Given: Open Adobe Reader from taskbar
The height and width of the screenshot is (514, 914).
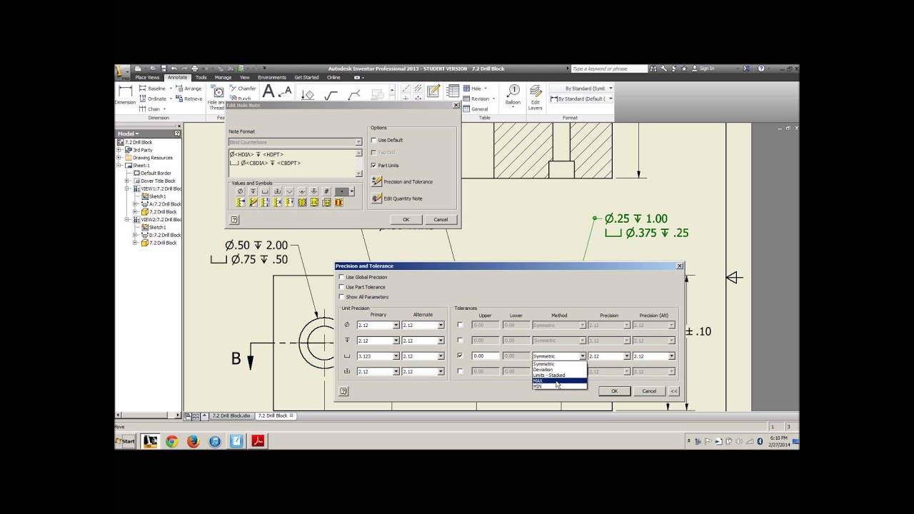Looking at the screenshot, I should [258, 441].
